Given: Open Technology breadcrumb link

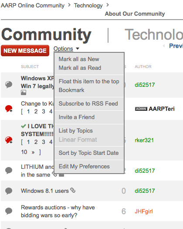Looking at the screenshot, I should pyautogui.click(x=88, y=6).
